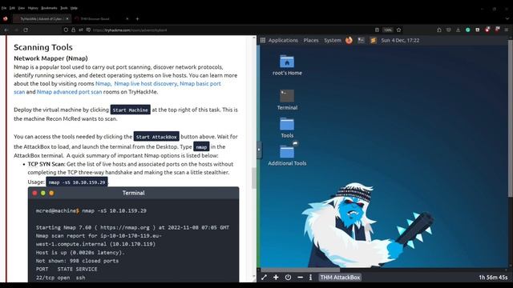The height and width of the screenshot is (288, 513).
Task: Bookmark this page with the star
Action: click(398, 30)
